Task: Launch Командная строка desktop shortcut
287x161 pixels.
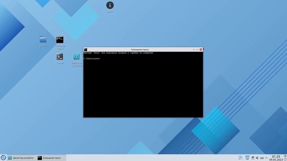Action: [60, 40]
